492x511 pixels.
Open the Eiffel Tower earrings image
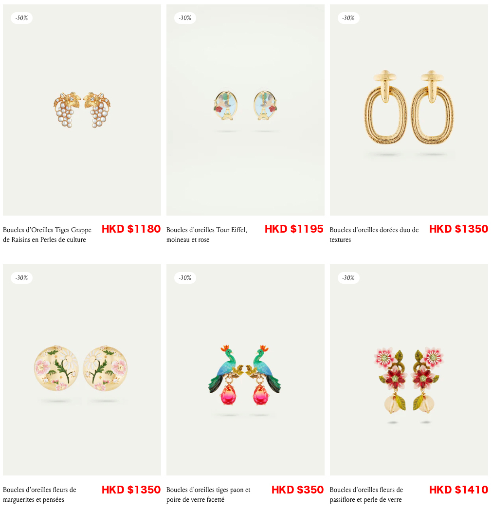pyautogui.click(x=245, y=110)
